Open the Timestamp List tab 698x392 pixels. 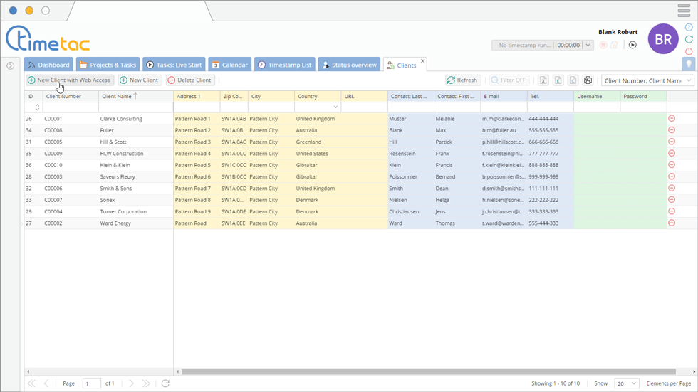[x=285, y=65]
